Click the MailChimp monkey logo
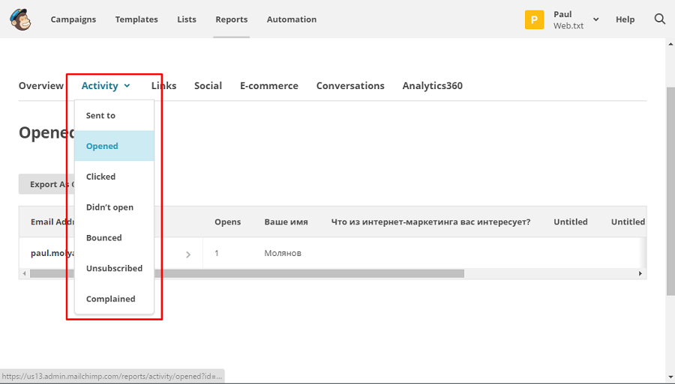Viewport: 675px width, 384px height. [x=21, y=19]
